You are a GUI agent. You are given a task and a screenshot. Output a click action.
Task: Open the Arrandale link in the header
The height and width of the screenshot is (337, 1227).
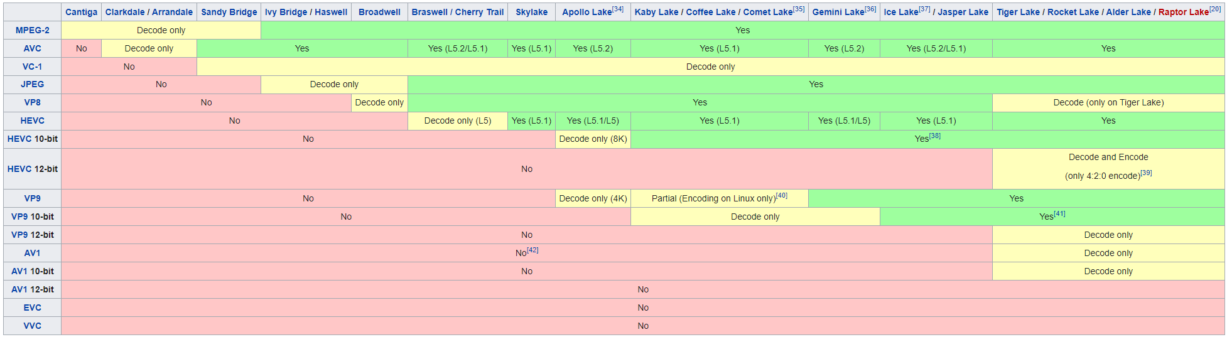[172, 12]
